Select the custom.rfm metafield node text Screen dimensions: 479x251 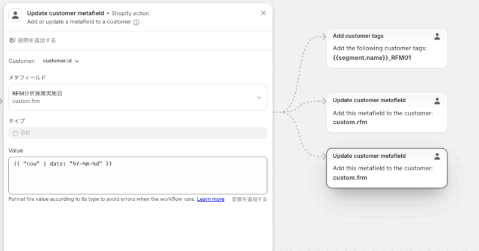pyautogui.click(x=350, y=123)
